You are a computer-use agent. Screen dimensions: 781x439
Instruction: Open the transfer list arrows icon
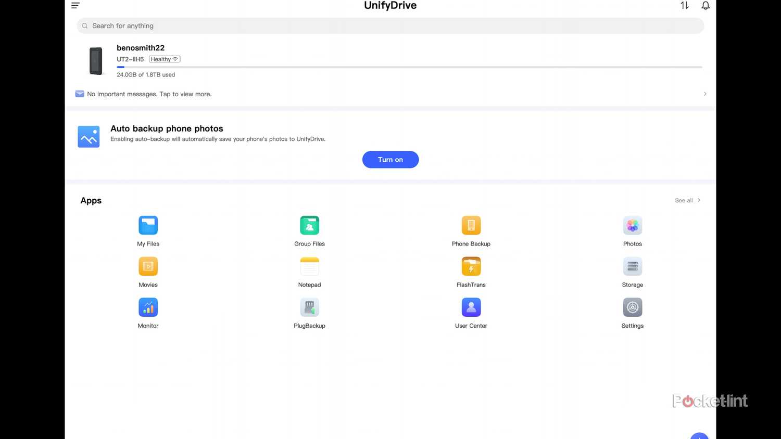[684, 6]
